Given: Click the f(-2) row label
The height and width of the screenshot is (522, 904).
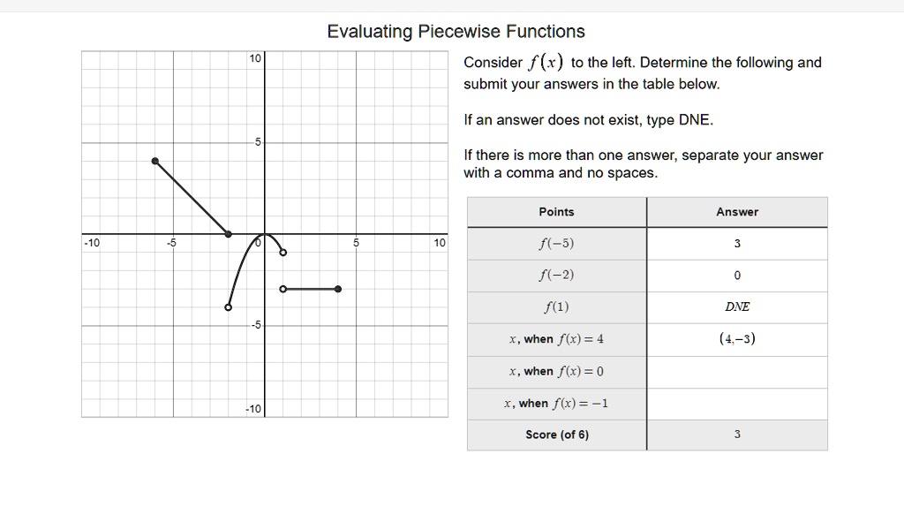Looking at the screenshot, I should click(556, 276).
